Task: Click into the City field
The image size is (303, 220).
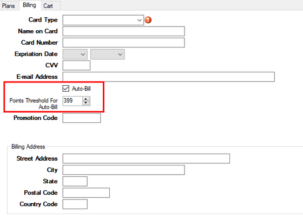Action: coord(124,170)
